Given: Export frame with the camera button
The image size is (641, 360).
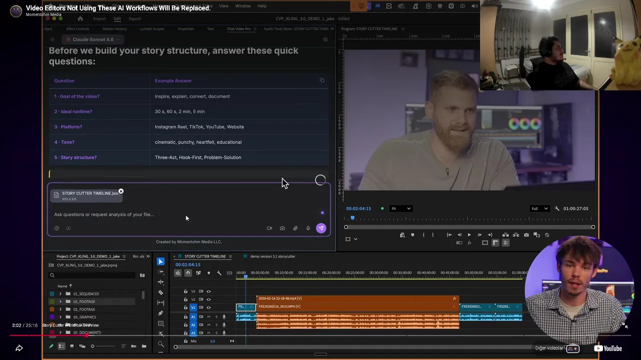Looking at the screenshot, I should (x=526, y=234).
